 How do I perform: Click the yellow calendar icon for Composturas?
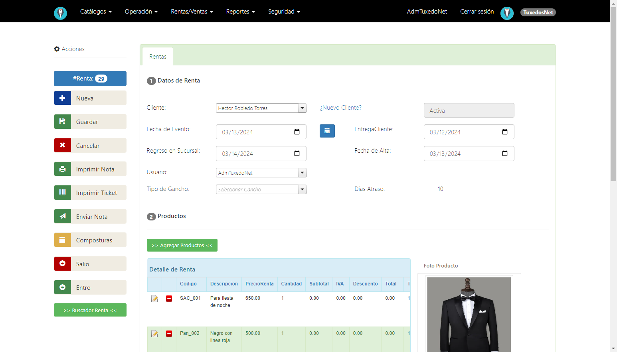[x=63, y=240]
